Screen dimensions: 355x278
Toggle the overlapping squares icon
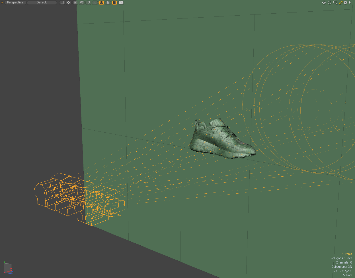[88, 3]
